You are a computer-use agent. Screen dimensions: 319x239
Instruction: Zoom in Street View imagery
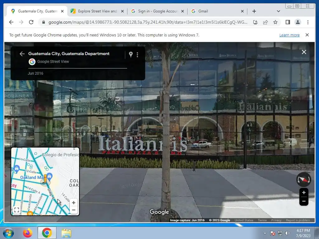304,192
